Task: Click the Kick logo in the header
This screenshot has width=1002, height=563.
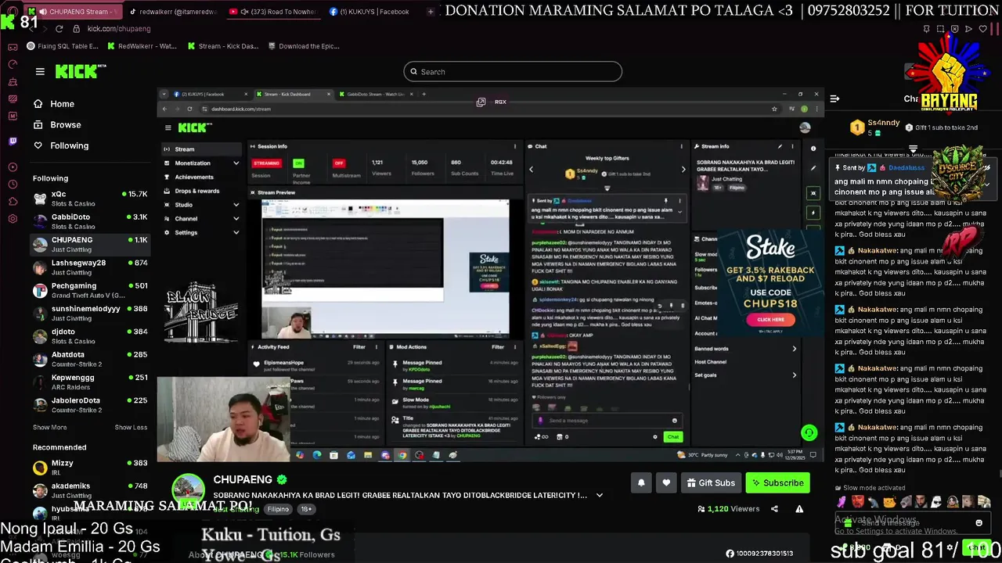Action: click(80, 71)
